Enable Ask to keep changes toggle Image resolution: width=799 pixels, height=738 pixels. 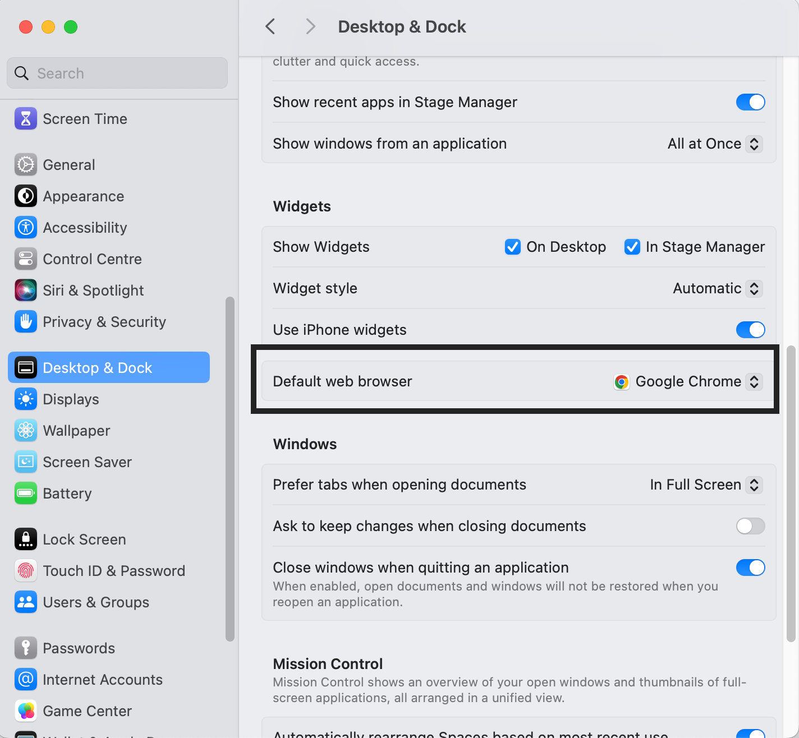click(x=751, y=526)
